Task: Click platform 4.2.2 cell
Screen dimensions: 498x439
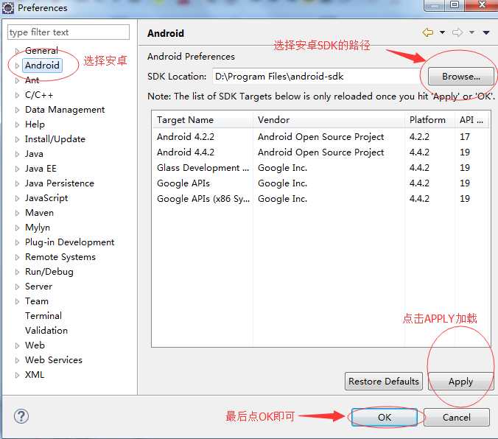Action: point(419,137)
